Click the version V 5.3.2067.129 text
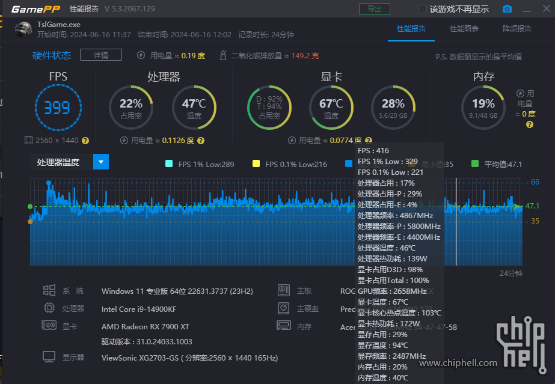 [x=129, y=9]
